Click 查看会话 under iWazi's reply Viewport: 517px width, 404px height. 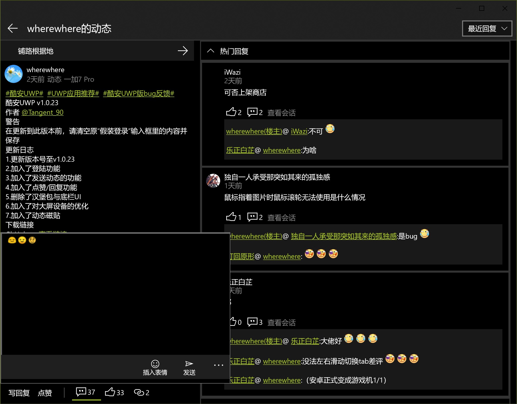281,113
